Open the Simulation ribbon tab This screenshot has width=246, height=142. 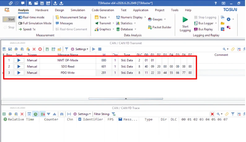click(78, 10)
